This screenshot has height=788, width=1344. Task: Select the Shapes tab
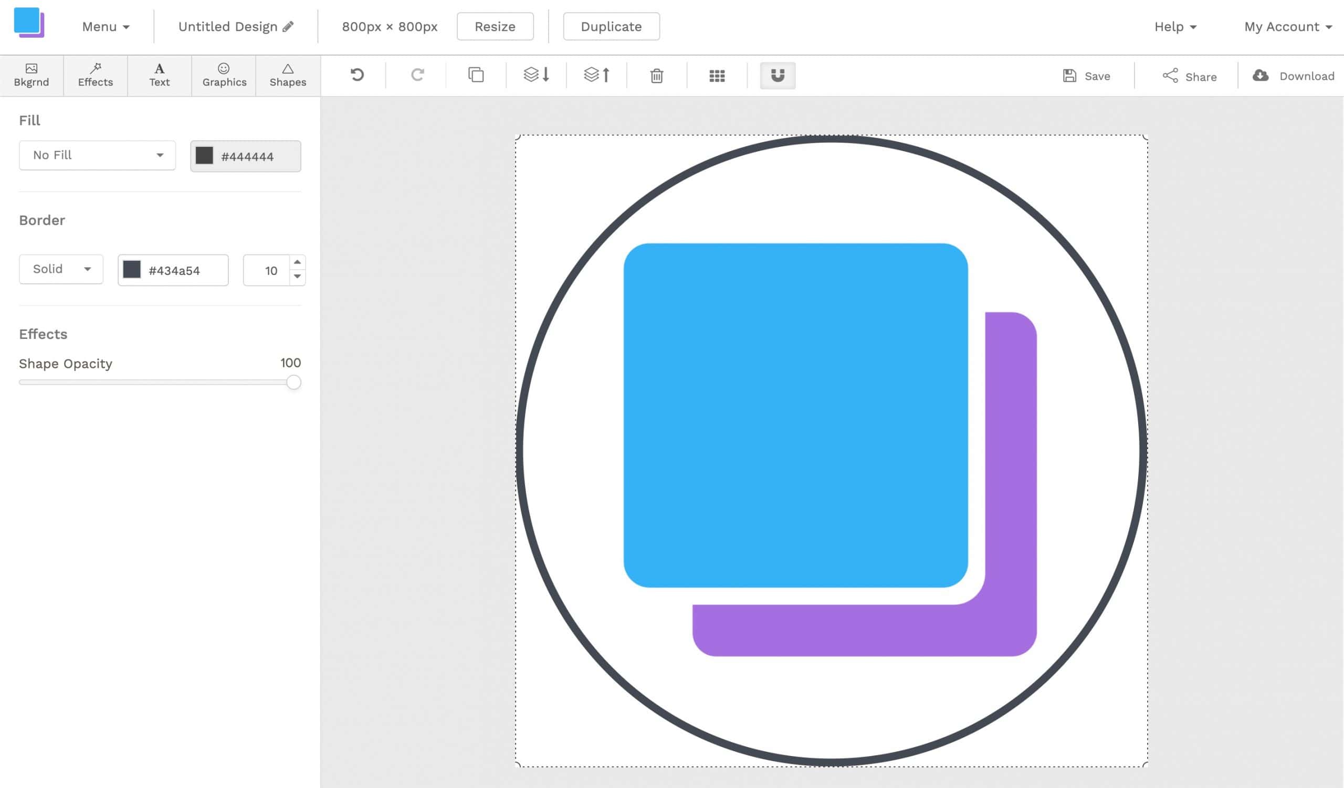click(287, 74)
